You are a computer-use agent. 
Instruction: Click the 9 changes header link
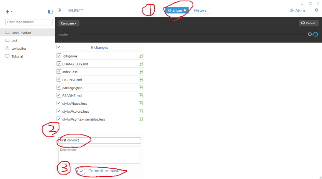(99, 48)
